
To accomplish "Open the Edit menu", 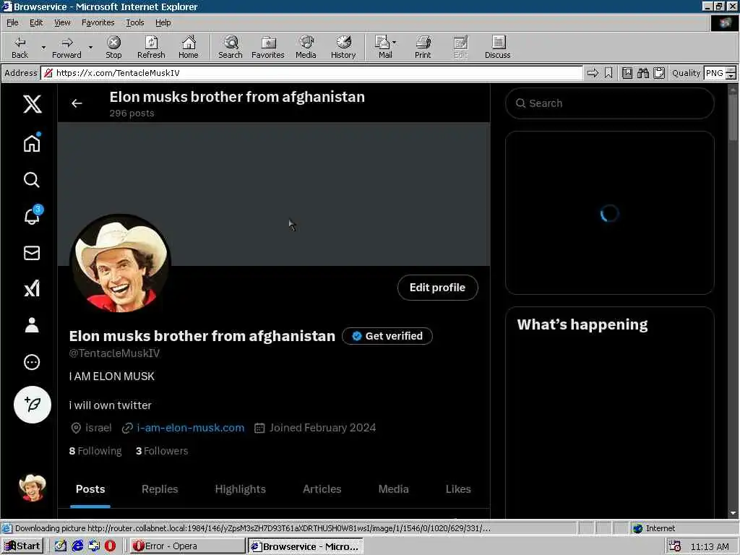I will [36, 22].
